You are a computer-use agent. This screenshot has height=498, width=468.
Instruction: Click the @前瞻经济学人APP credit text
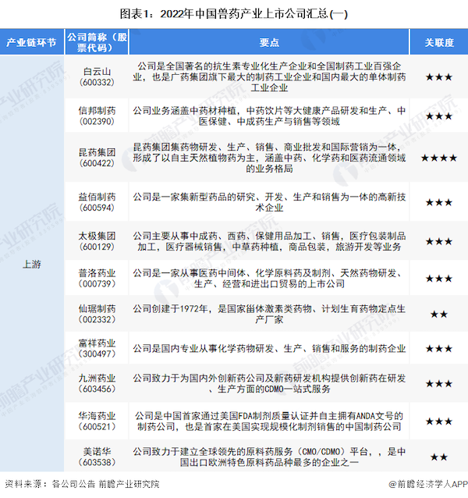[x=428, y=484]
